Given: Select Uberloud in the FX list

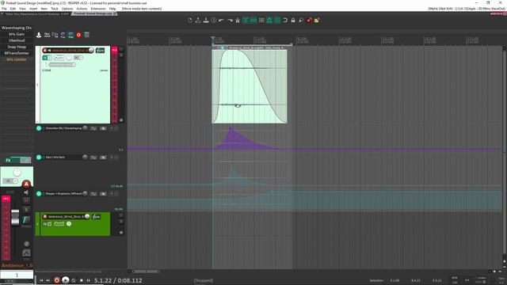Looking at the screenshot, I should click(17, 40).
